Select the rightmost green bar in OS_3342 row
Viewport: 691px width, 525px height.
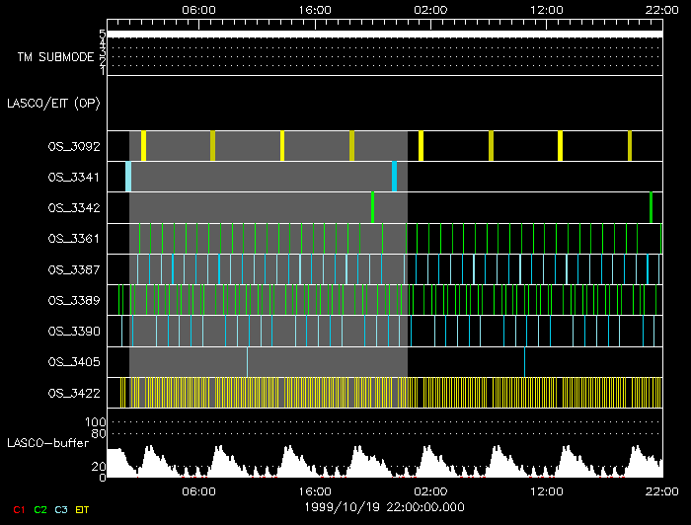pos(651,207)
